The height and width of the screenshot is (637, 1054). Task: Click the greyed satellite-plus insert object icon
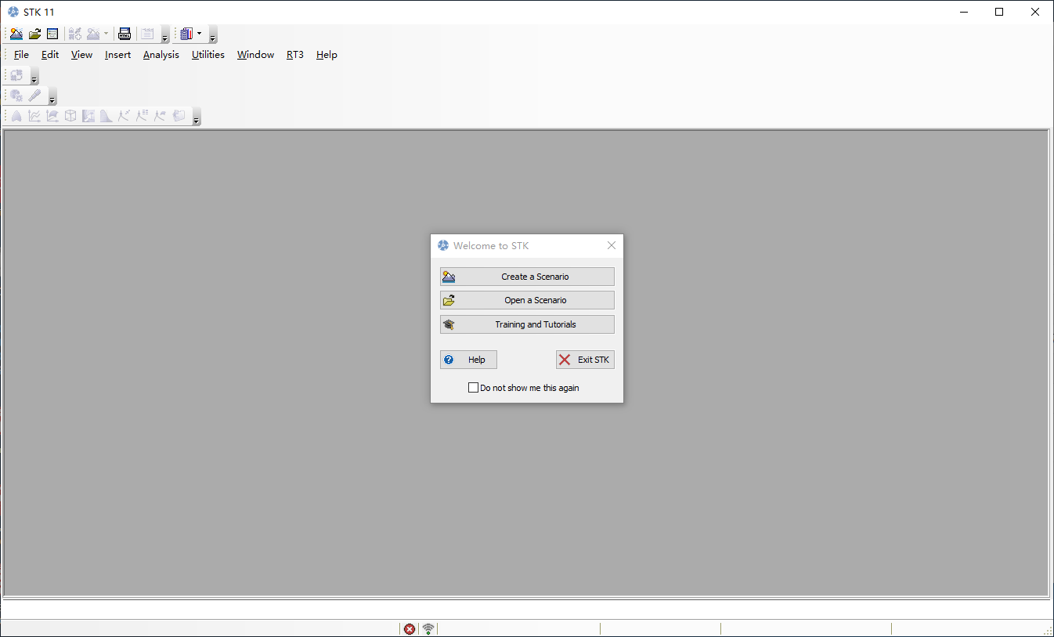(75, 34)
